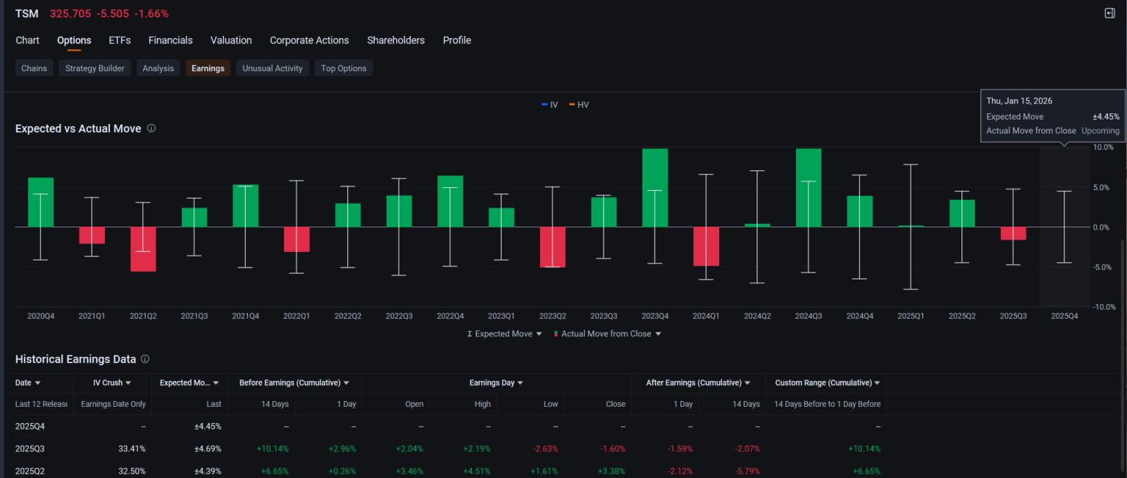Open Actual Move from Close dropdown arrow
Image resolution: width=1127 pixels, height=478 pixels.
click(x=659, y=334)
